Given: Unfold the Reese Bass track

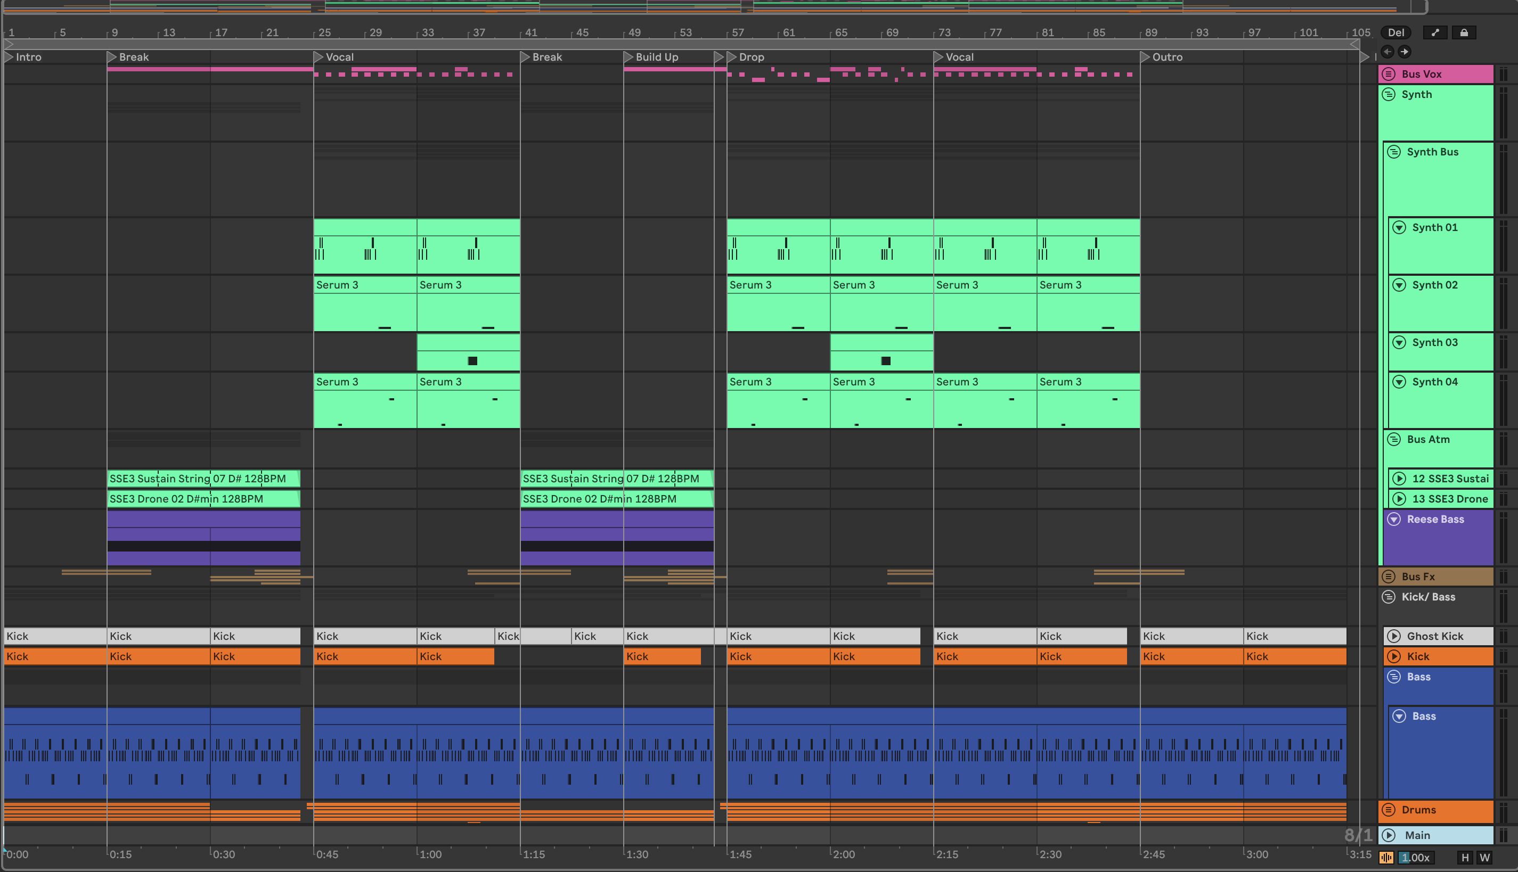Looking at the screenshot, I should (x=1394, y=519).
